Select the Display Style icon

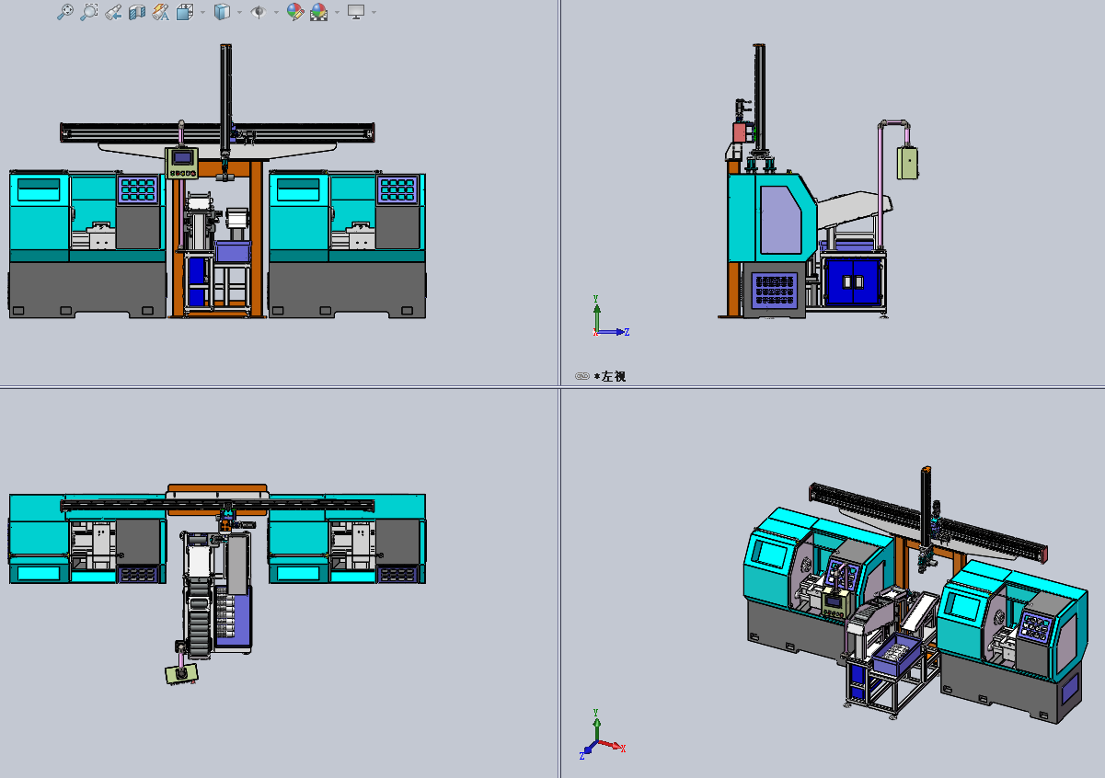pos(221,12)
